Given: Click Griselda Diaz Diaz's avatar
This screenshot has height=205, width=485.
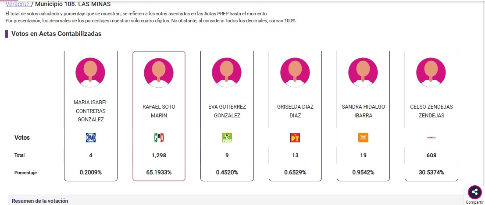Looking at the screenshot, I should (295, 71).
